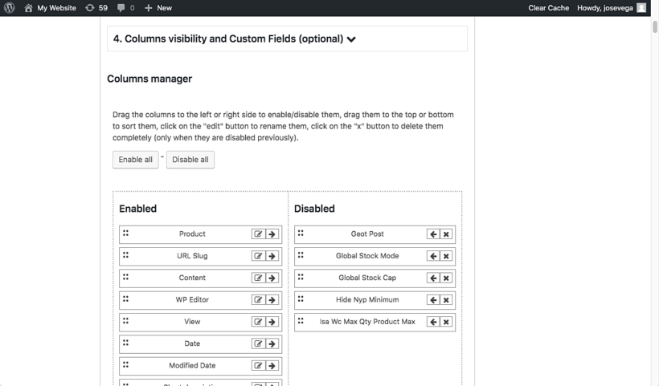Go to My Website home
This screenshot has width=659, height=386.
pos(50,7)
